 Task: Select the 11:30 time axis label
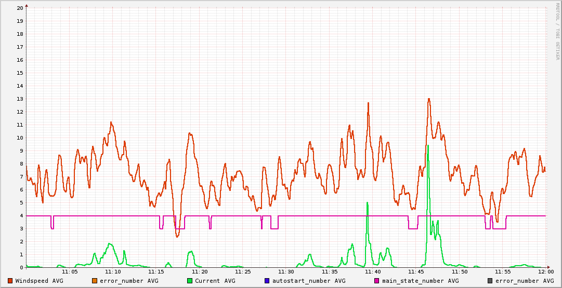[x=286, y=271]
